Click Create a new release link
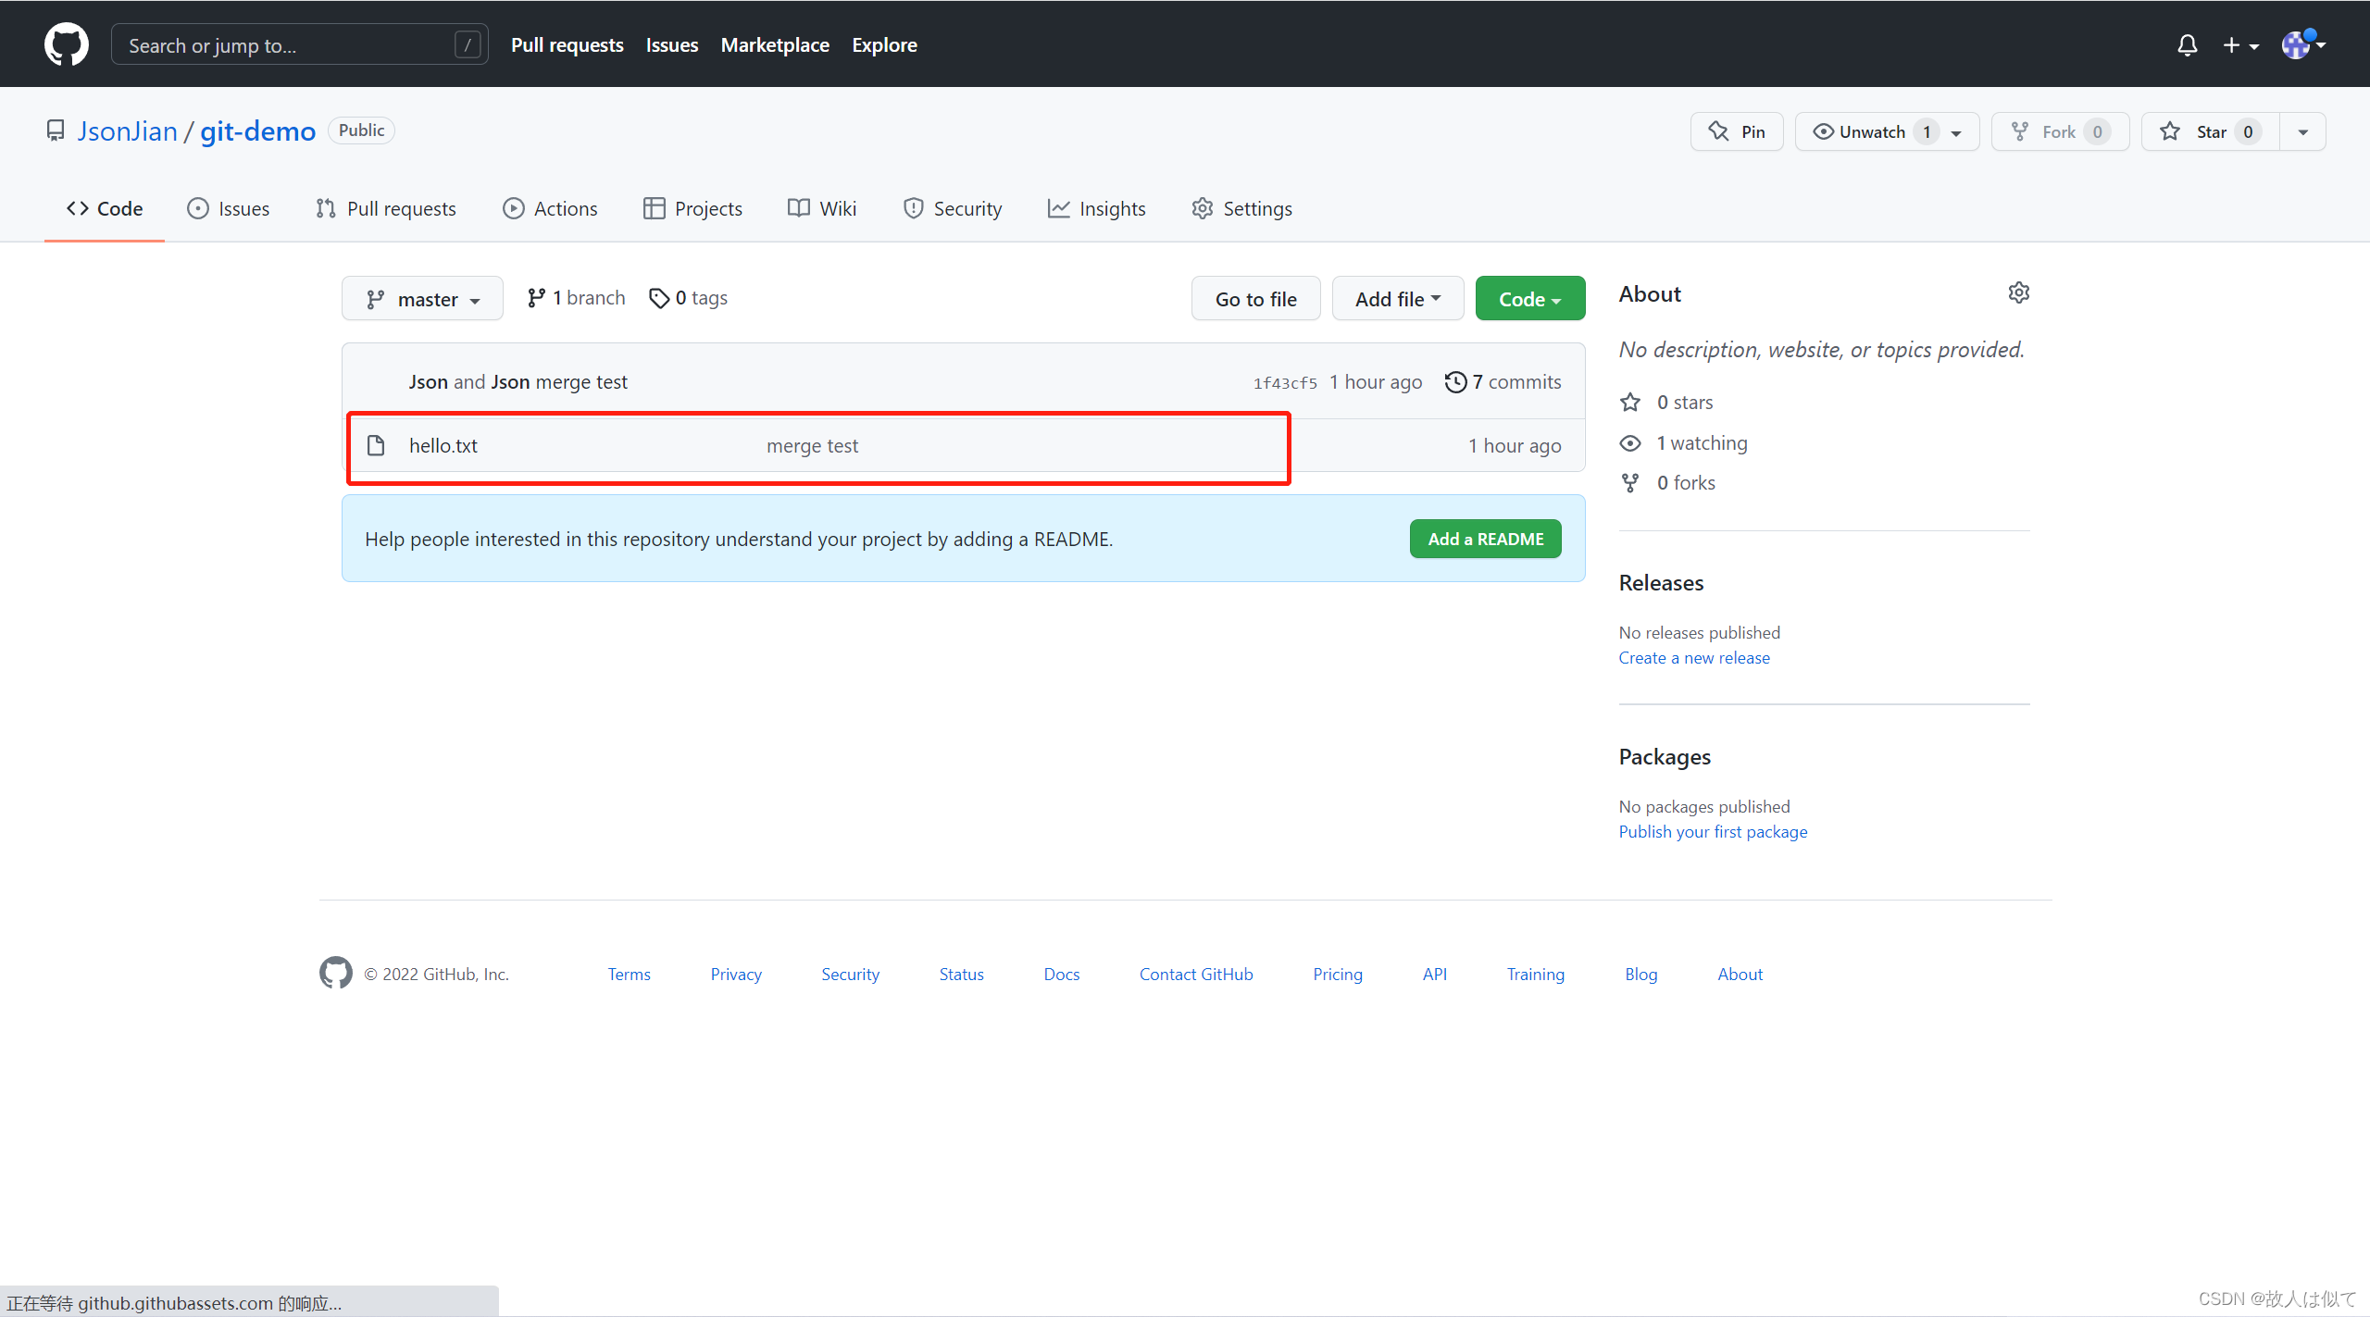 (1694, 657)
